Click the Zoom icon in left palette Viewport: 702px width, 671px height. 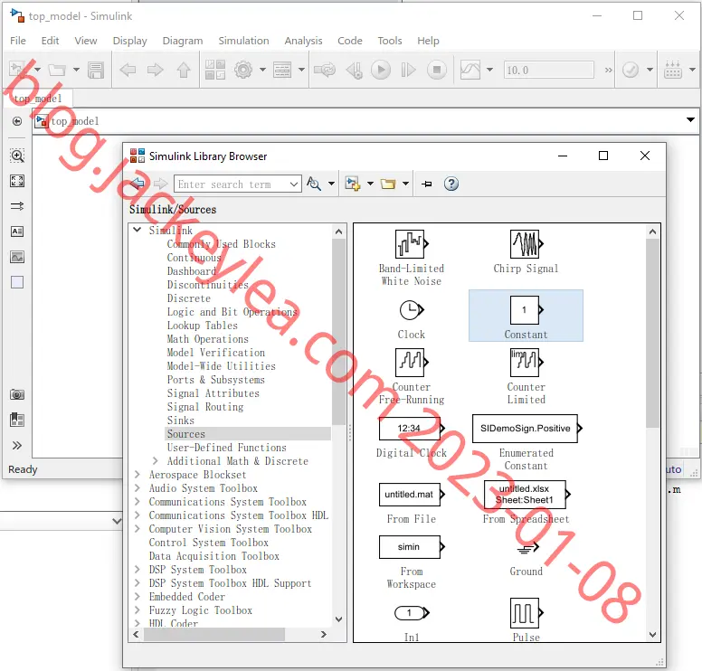point(17,156)
